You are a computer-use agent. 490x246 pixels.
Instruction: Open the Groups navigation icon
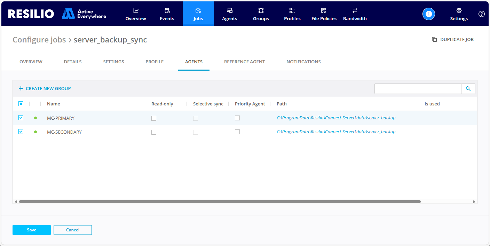click(x=261, y=11)
